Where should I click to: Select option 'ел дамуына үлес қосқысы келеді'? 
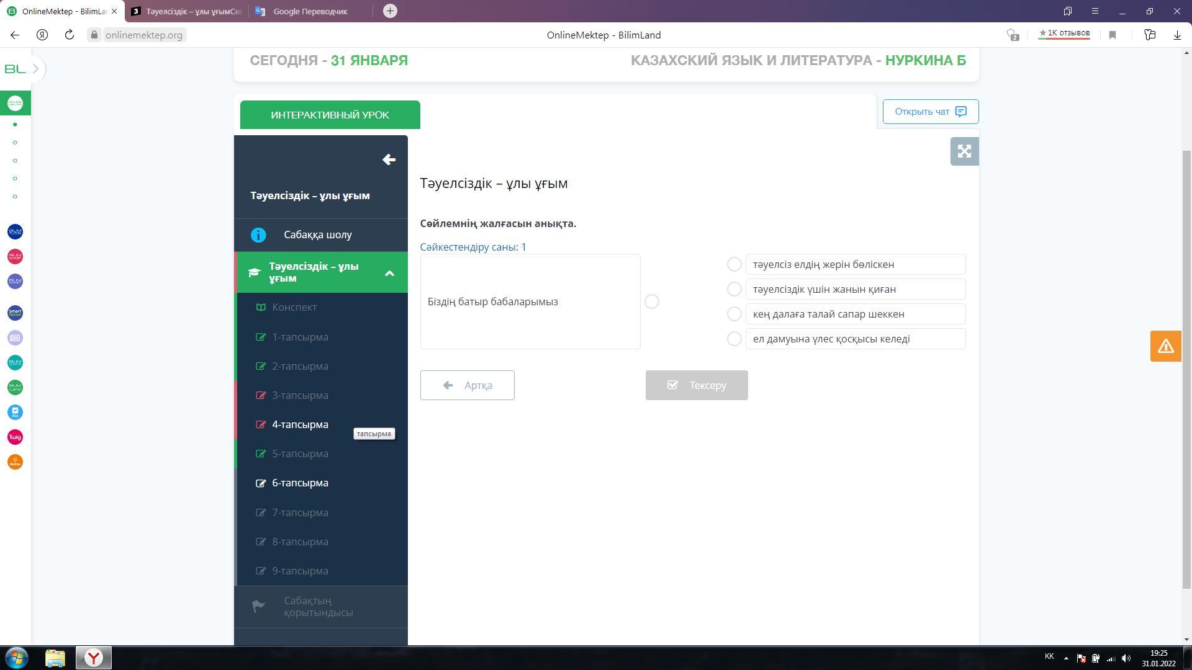pos(734,339)
